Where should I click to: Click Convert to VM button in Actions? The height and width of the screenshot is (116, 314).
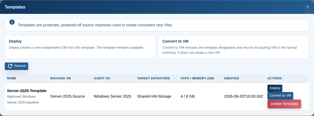(280, 96)
